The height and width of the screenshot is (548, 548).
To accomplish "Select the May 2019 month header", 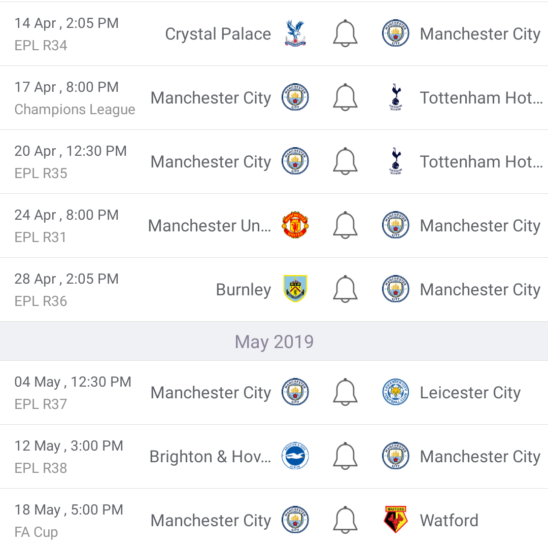I will (274, 341).
